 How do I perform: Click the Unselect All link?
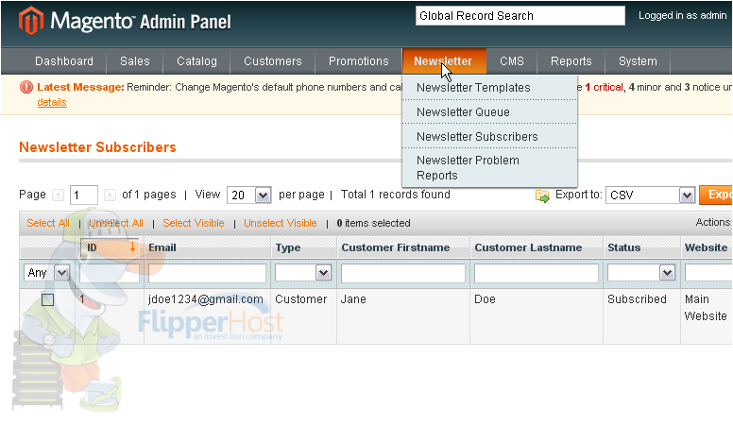116,223
